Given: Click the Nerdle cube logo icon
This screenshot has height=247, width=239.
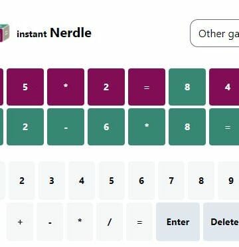Looking at the screenshot, I should pos(5,33).
